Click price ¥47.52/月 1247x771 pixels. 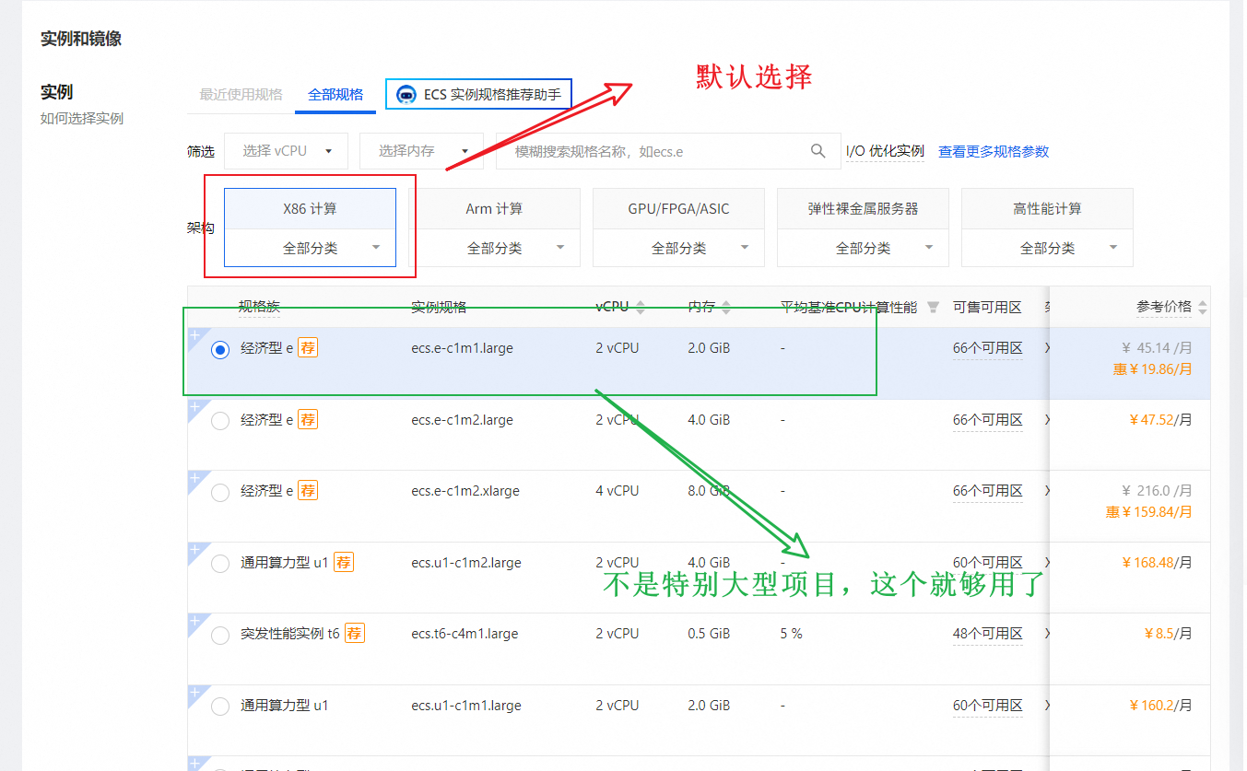pyautogui.click(x=1160, y=420)
